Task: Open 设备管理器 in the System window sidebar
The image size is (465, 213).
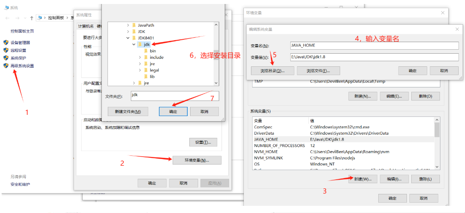Action: [20, 43]
